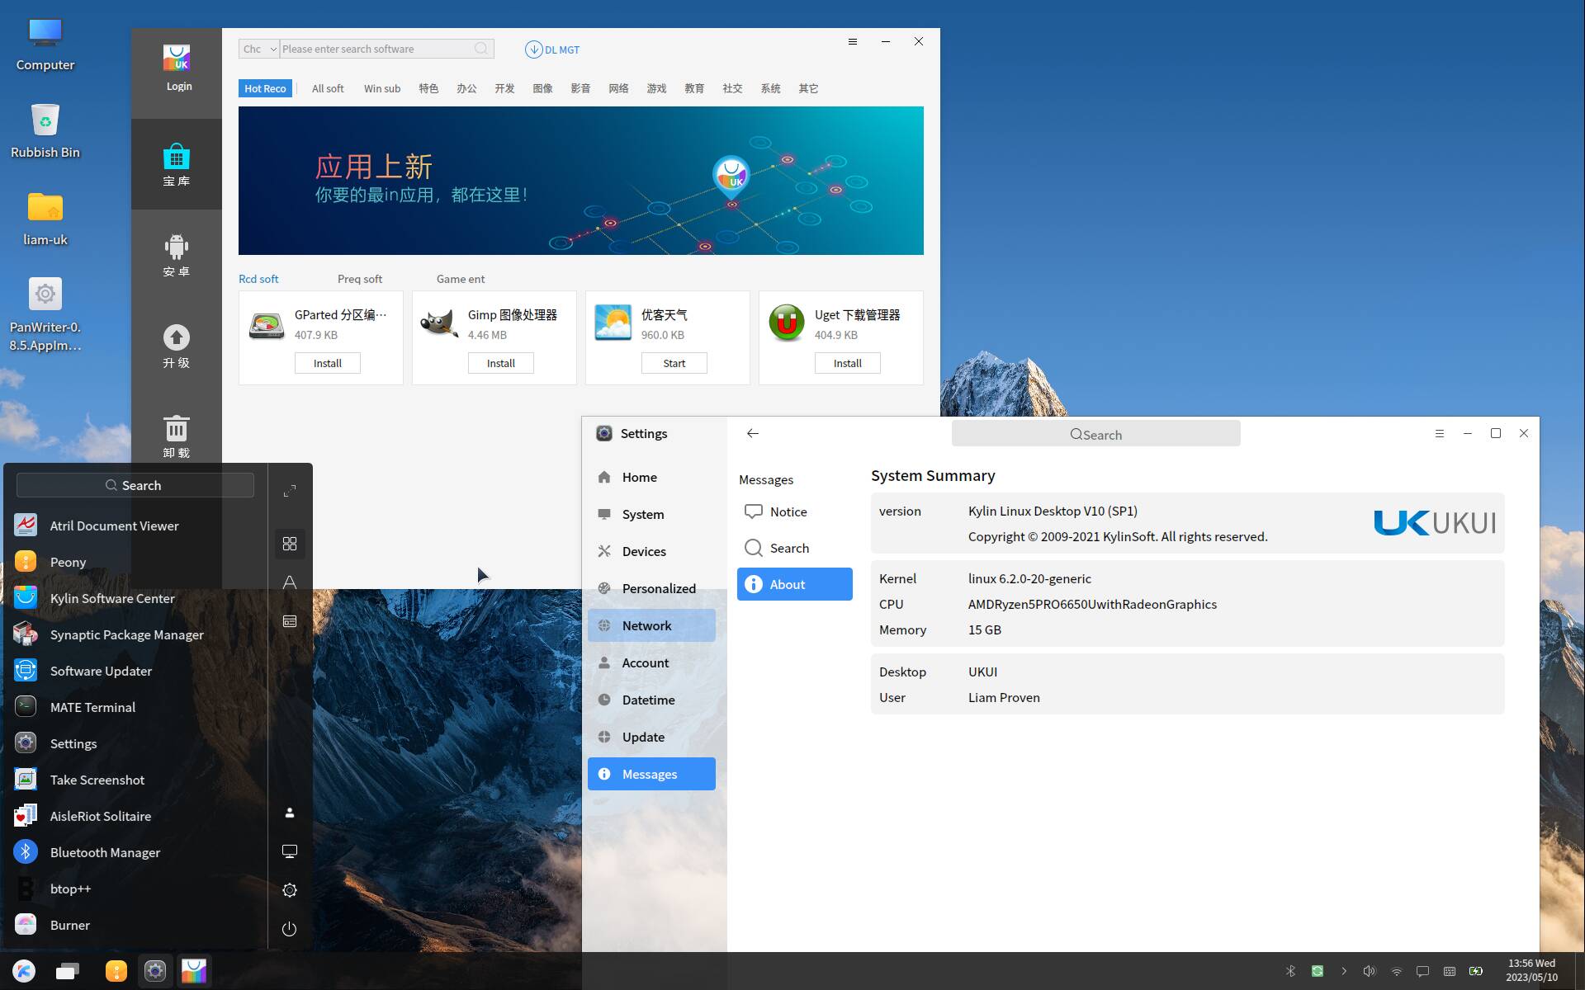Toggle the Messages section in Settings

click(650, 772)
